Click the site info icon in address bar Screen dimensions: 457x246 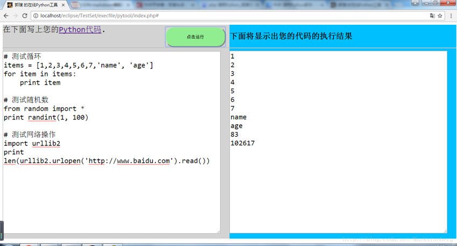click(x=36, y=16)
